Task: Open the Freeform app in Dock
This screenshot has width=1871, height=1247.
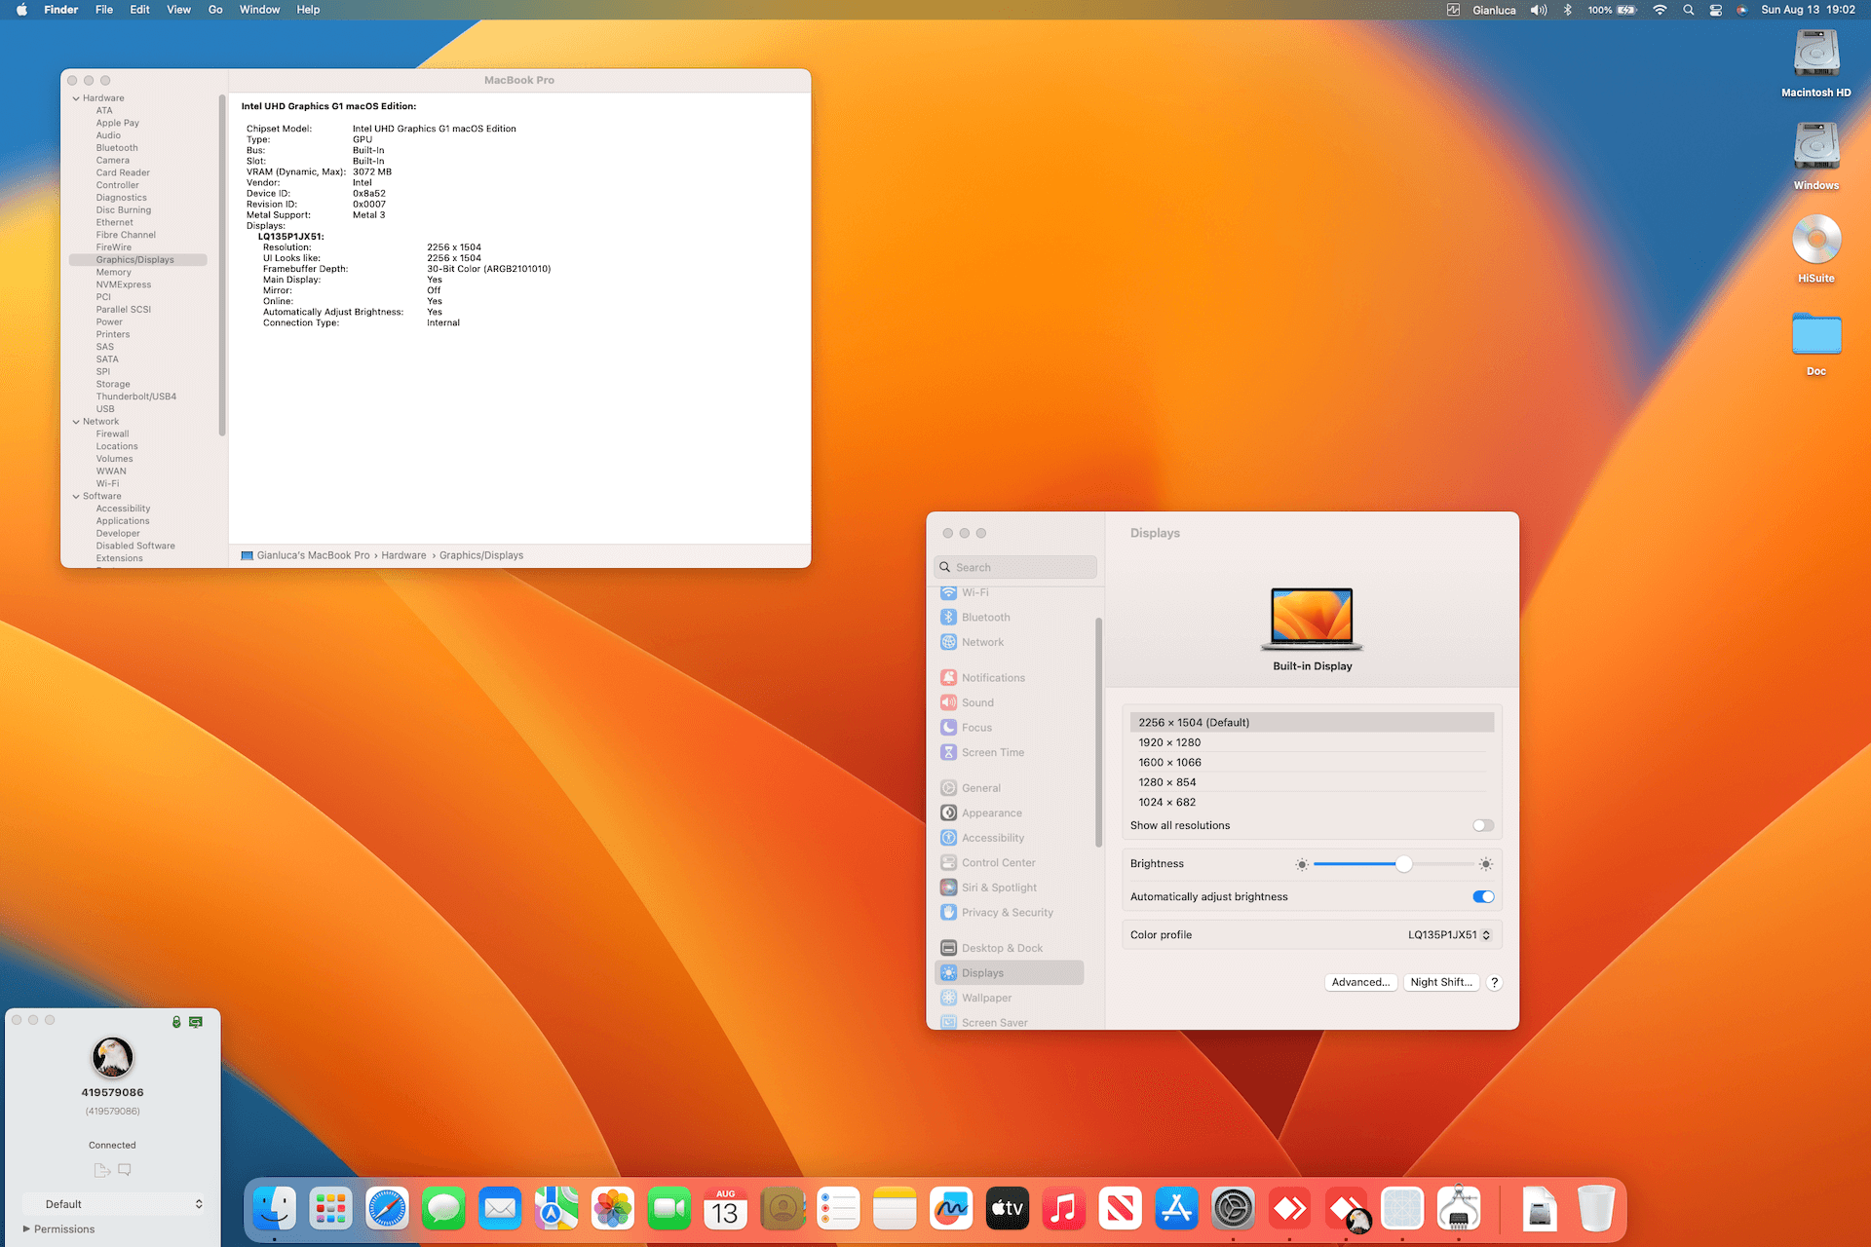Action: click(950, 1209)
